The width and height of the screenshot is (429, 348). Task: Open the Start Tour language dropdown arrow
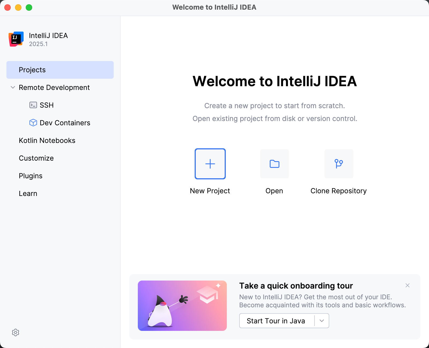coord(321,321)
